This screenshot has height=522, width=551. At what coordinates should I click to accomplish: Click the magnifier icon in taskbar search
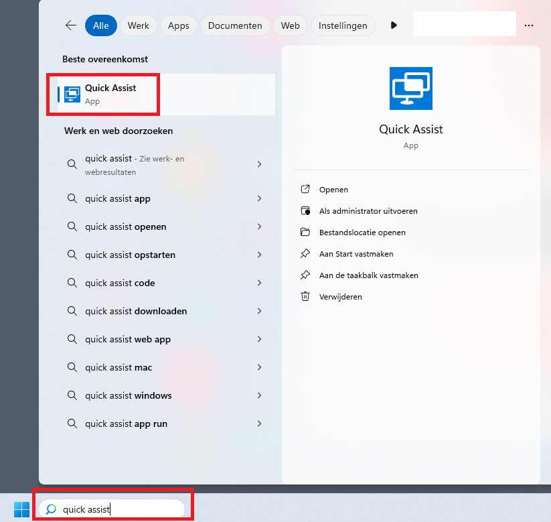(51, 509)
